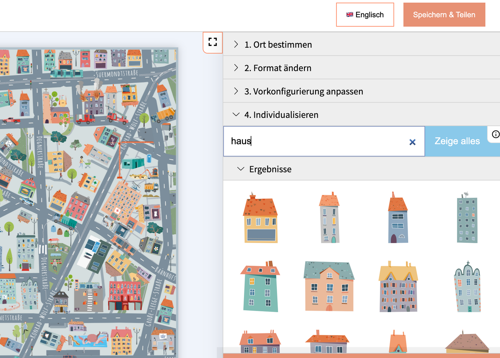Select the teal high-rise with satellite dish
500x358 pixels.
[x=467, y=218]
